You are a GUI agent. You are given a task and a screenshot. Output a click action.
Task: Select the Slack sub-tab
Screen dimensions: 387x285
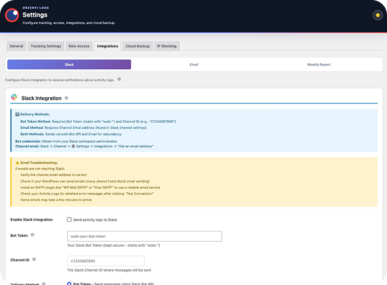coord(69,64)
